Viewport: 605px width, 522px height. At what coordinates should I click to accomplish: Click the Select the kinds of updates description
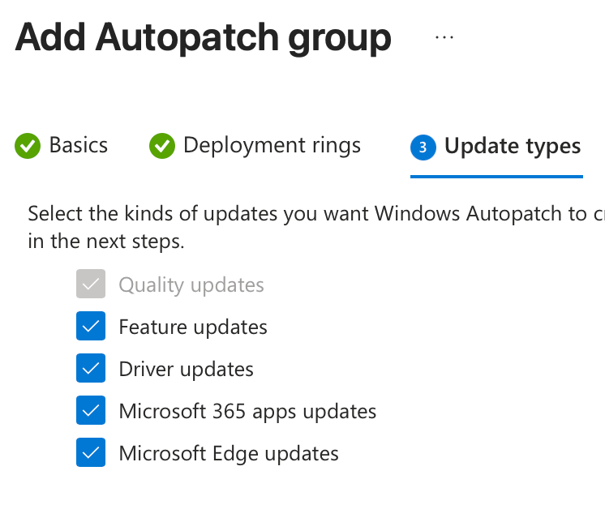(308, 215)
